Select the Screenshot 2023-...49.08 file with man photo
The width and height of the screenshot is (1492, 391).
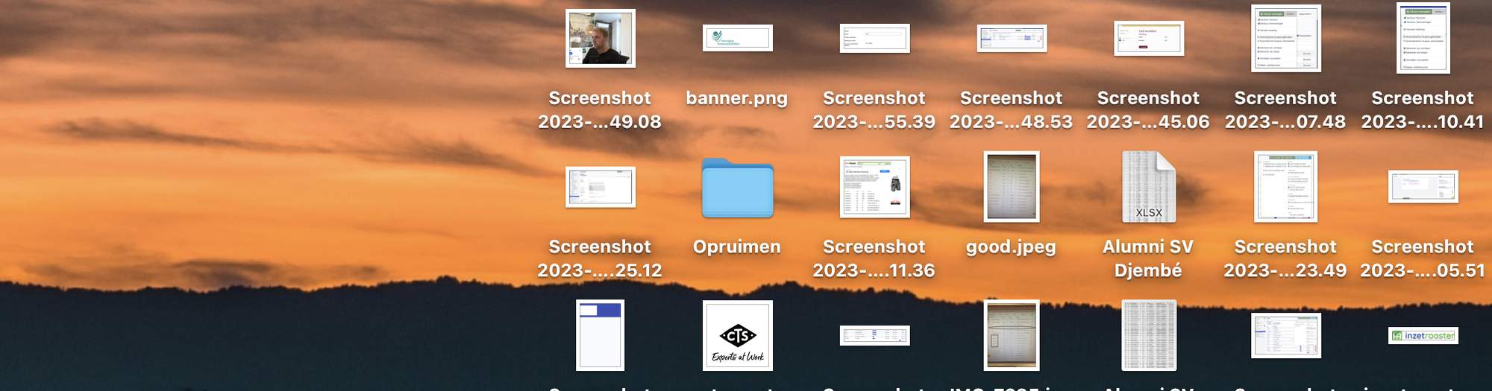(600, 39)
